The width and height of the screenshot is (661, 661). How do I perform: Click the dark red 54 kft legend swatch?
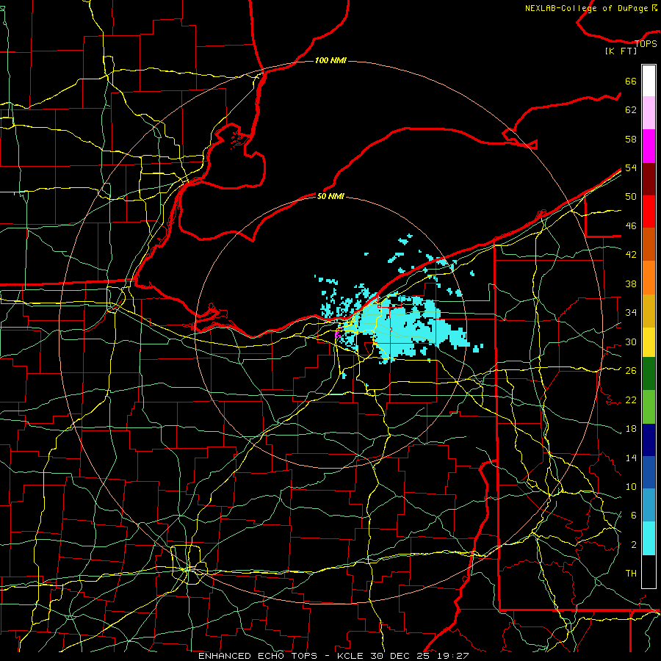click(649, 179)
